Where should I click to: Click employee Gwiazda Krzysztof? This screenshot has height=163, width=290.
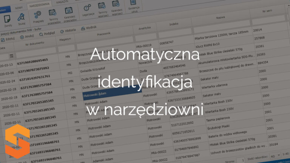tap(93, 70)
